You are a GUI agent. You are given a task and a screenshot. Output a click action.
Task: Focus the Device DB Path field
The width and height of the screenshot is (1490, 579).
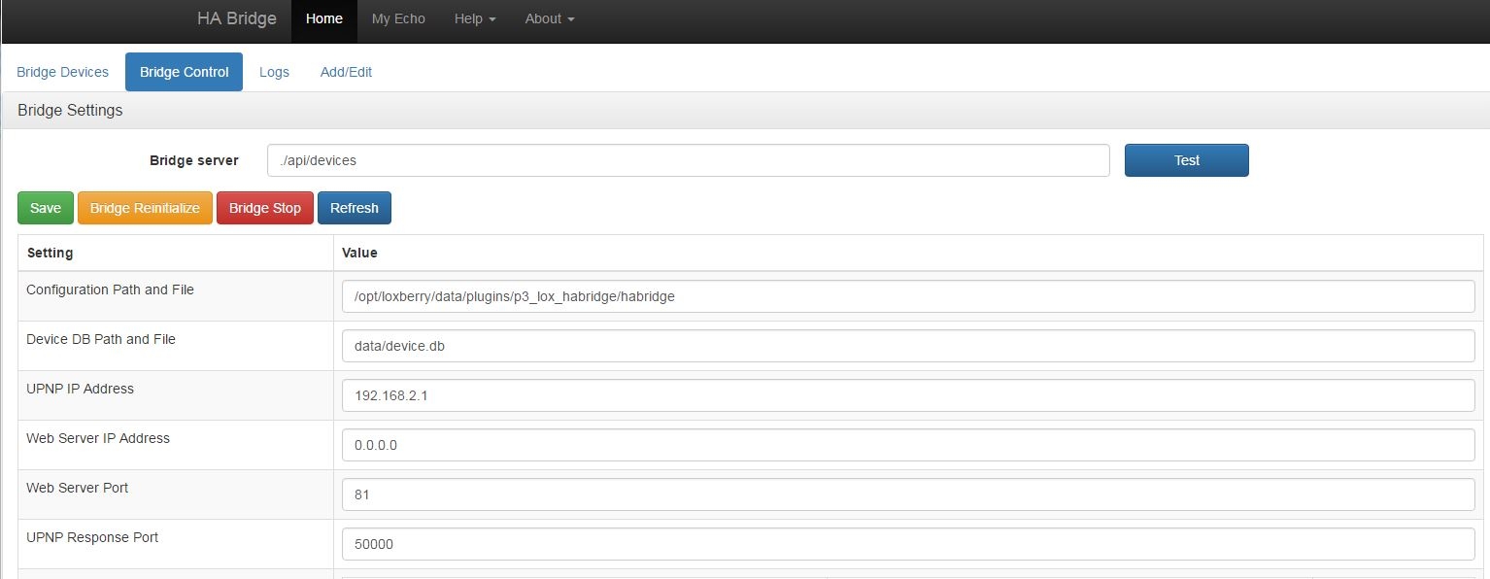tap(908, 346)
